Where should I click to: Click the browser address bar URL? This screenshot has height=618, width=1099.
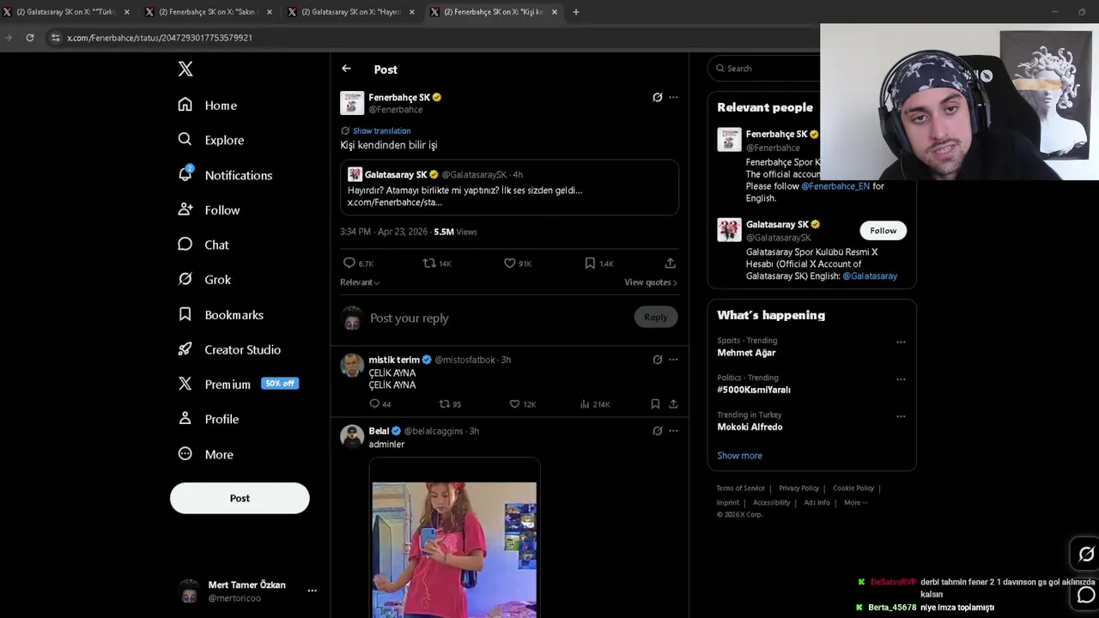(x=160, y=38)
